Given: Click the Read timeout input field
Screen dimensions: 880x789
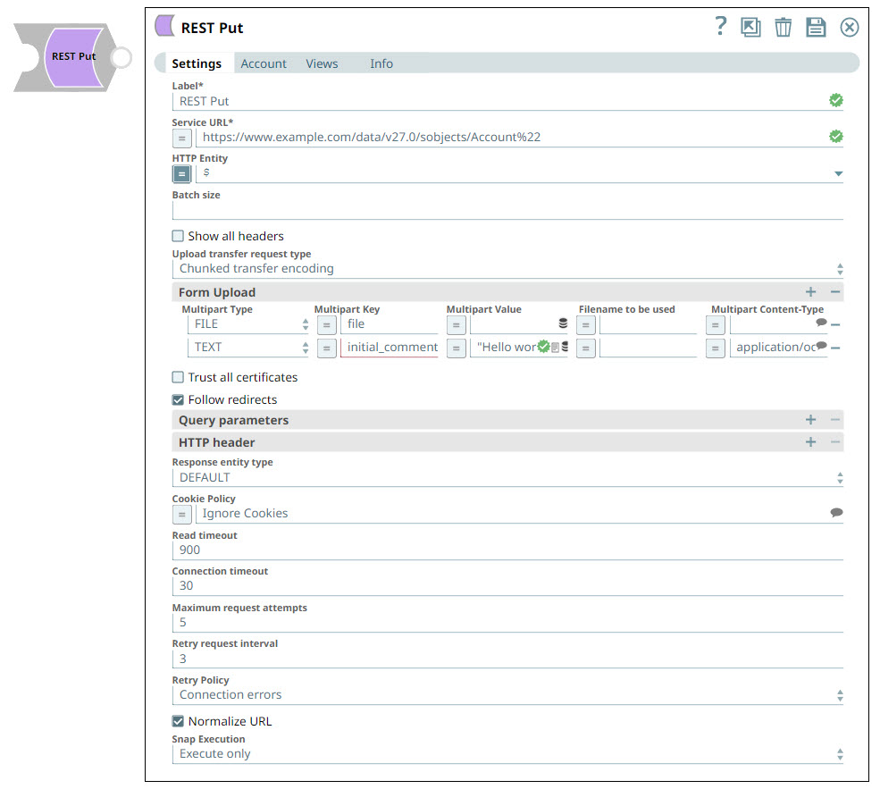Looking at the screenshot, I should click(507, 550).
